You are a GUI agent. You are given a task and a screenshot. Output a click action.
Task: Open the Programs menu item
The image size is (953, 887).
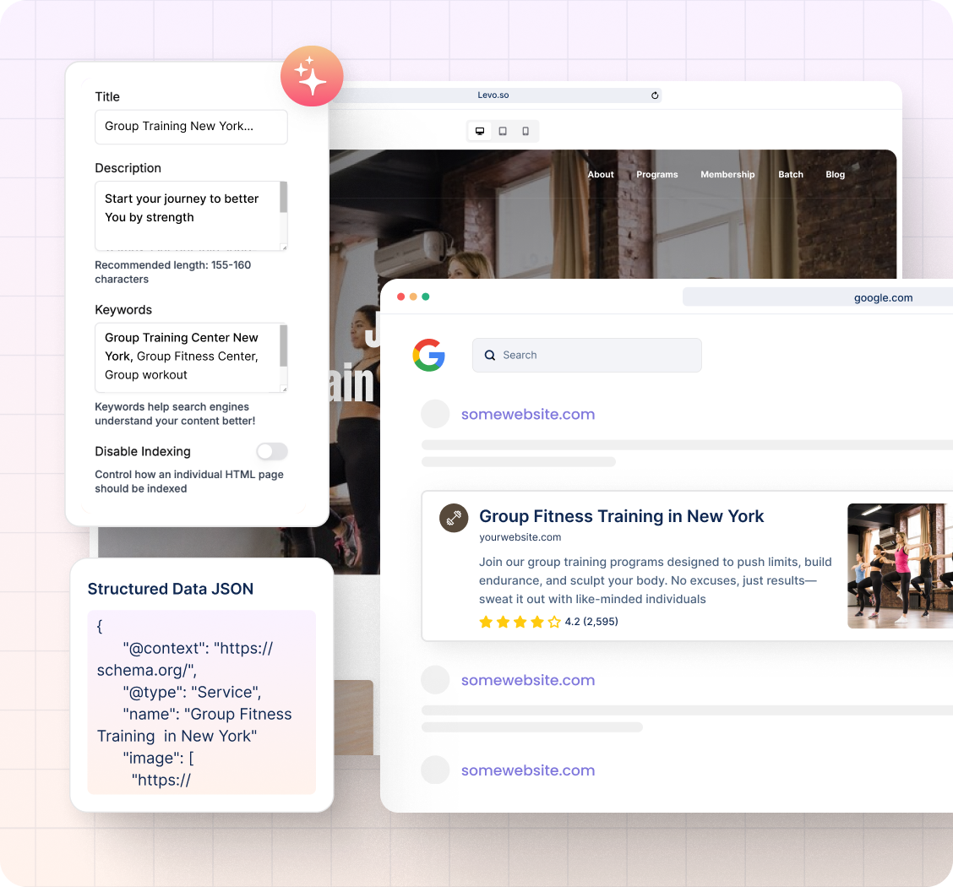click(x=657, y=174)
